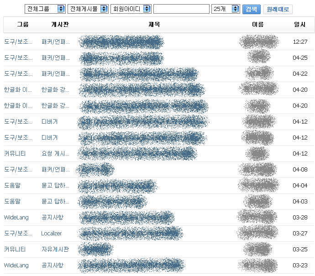Open the 25개 results-count dropdown
This screenshot has height=276, width=315.
click(226, 9)
